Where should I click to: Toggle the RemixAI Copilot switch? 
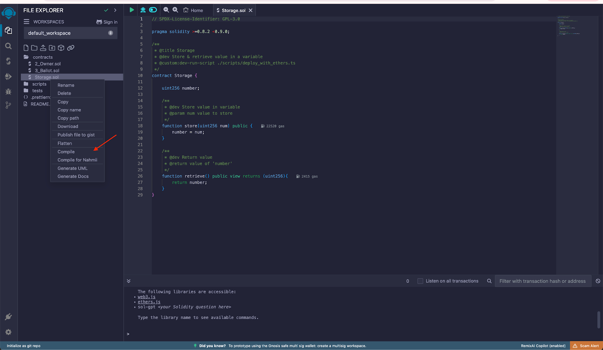tap(153, 10)
